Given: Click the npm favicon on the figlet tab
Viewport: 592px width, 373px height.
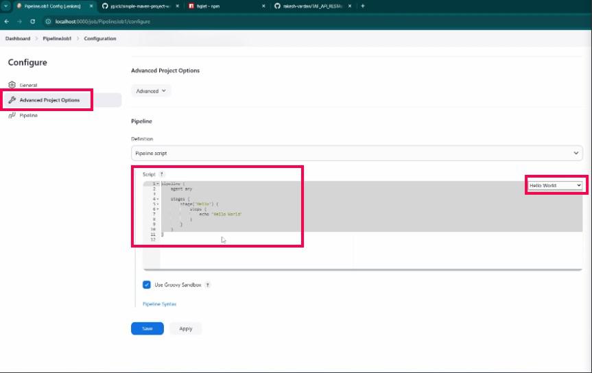Looking at the screenshot, I should (191, 6).
